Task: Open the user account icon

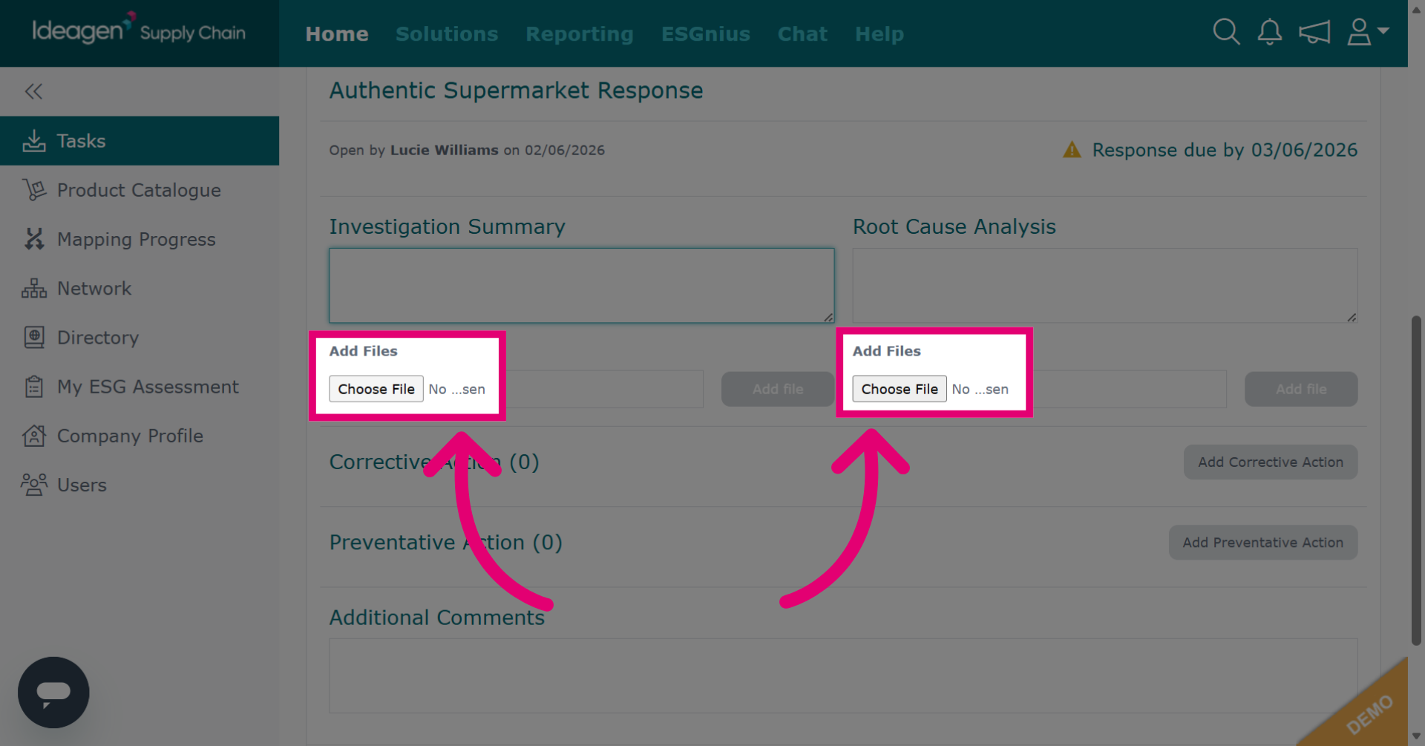Action: point(1359,32)
